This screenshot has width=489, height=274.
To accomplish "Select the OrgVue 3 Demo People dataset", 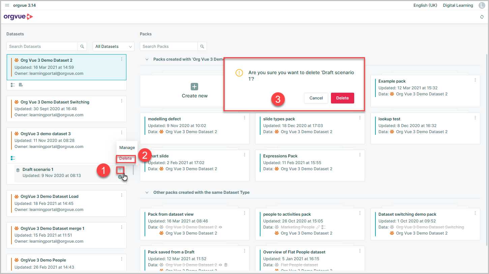I will click(x=67, y=263).
